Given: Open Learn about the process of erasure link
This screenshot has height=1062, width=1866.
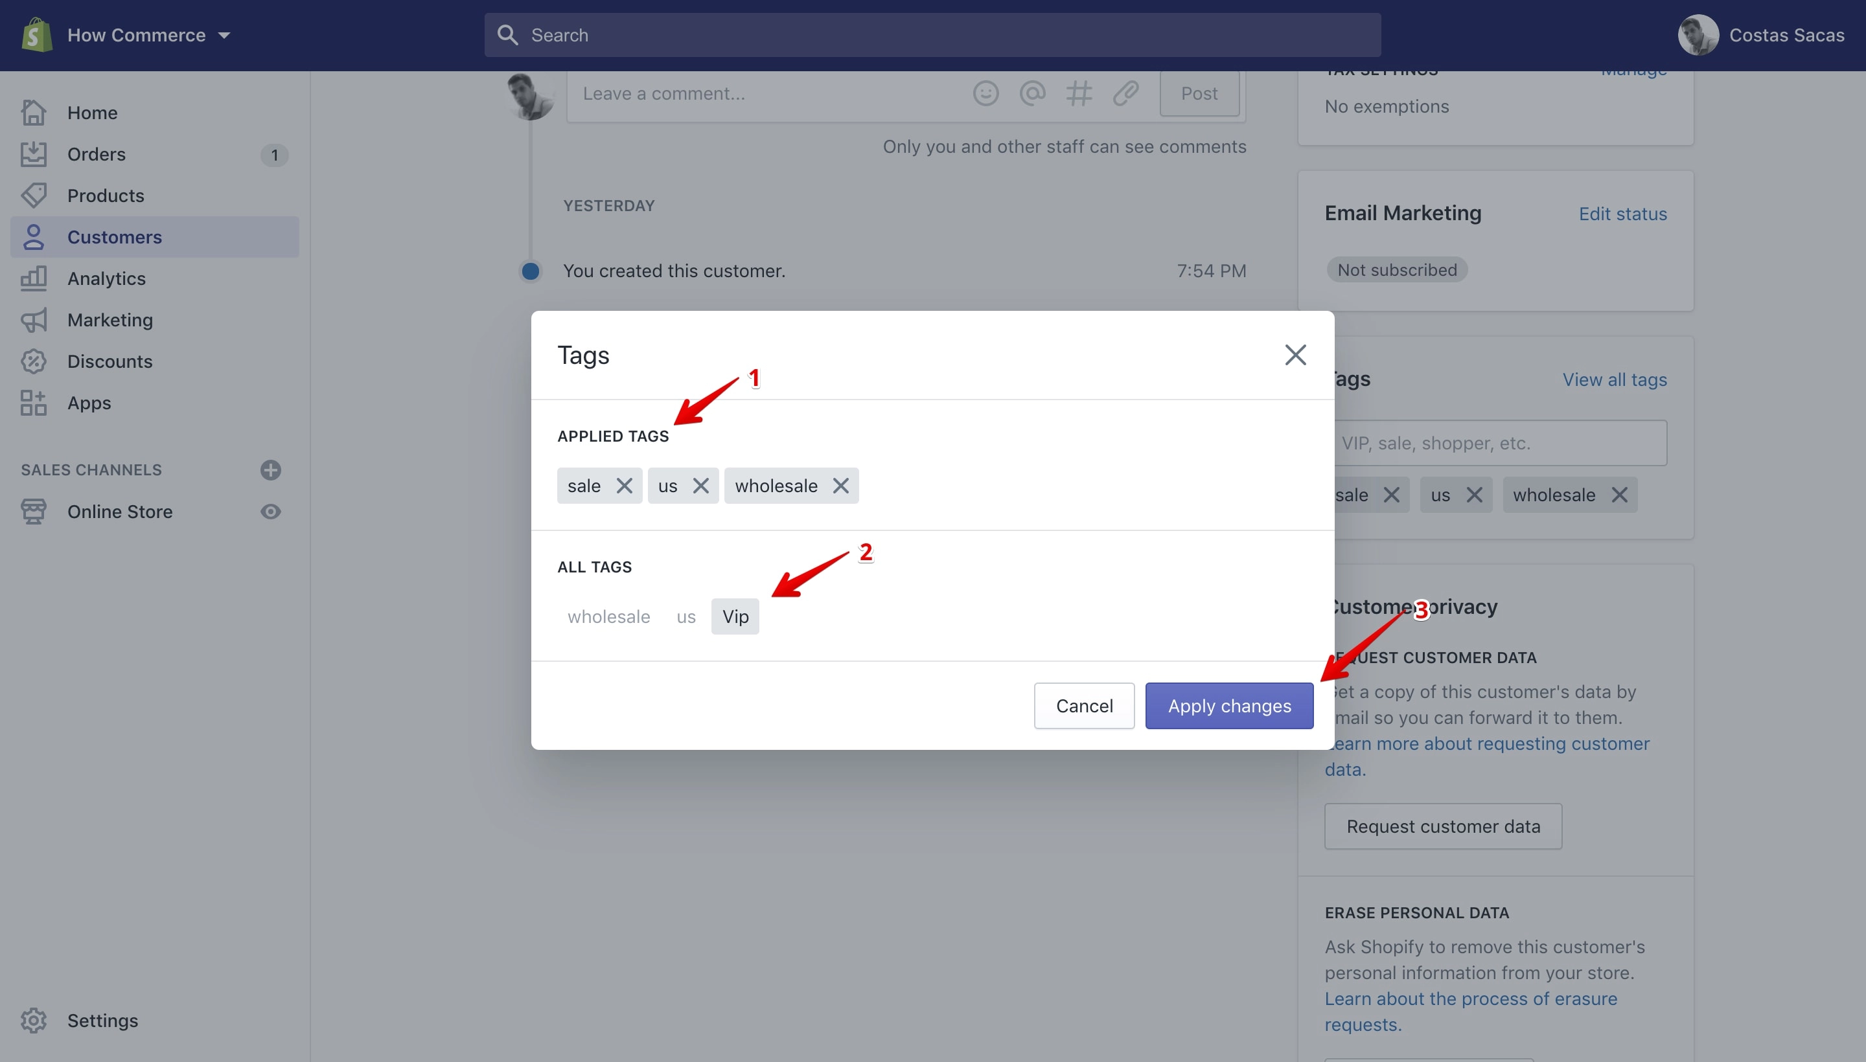Looking at the screenshot, I should coord(1471,1011).
